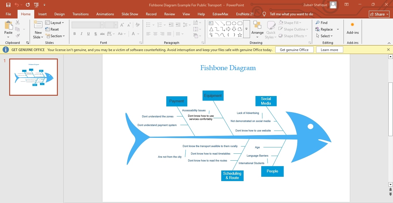Toggle Italic formatting
This screenshot has height=203, width=393.
pos(81,34)
